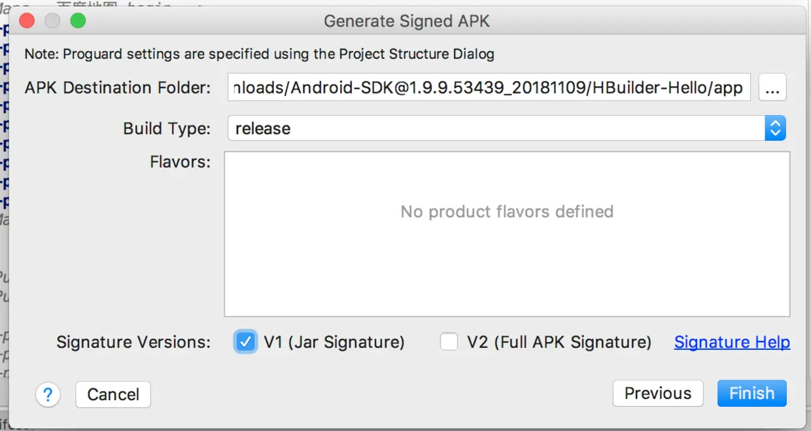The width and height of the screenshot is (811, 431).
Task: Browse for APK destination folder
Action: (x=772, y=88)
